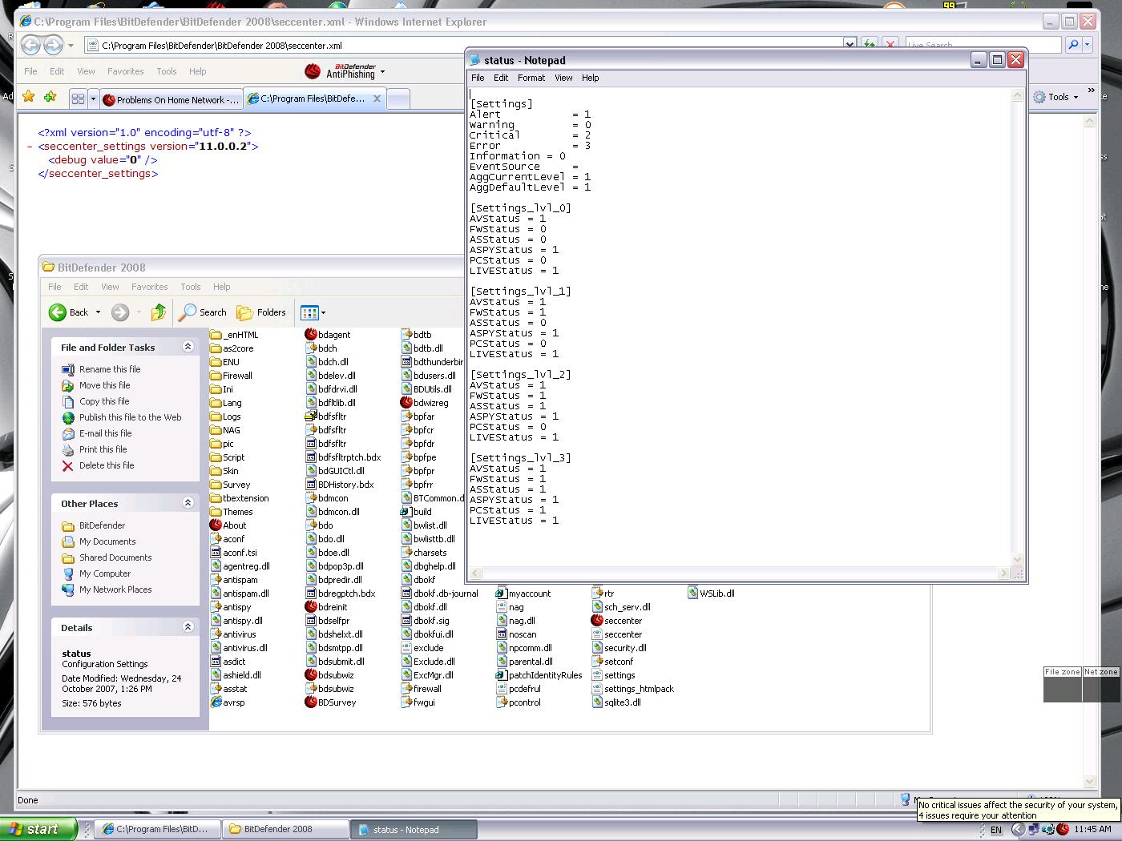Click the BitDefender AntiPhishing toolbar icon

pyautogui.click(x=313, y=72)
